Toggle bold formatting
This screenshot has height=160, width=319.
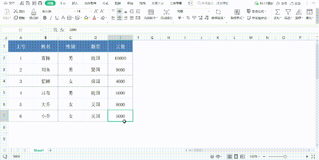click(x=45, y=18)
